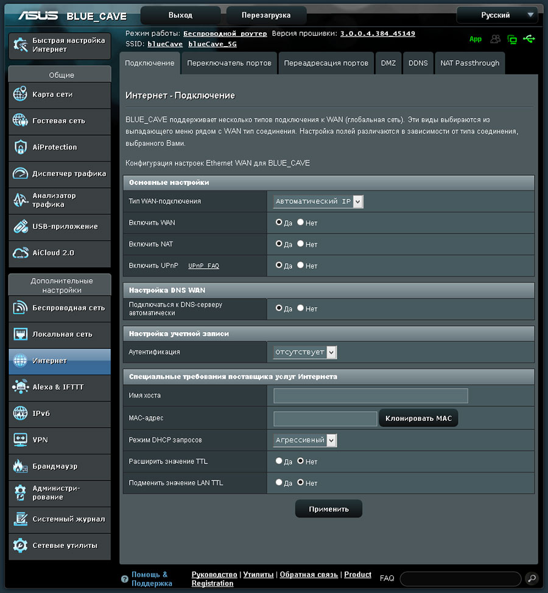
Task: Switch to the DDNS tab
Action: pyautogui.click(x=418, y=63)
